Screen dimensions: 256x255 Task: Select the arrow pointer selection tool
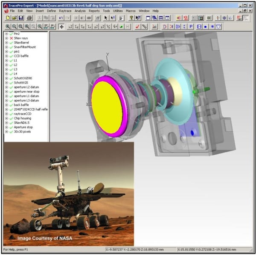[x=106, y=18]
